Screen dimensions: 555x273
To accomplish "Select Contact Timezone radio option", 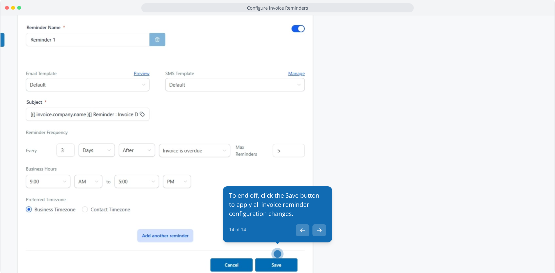I will point(85,210).
